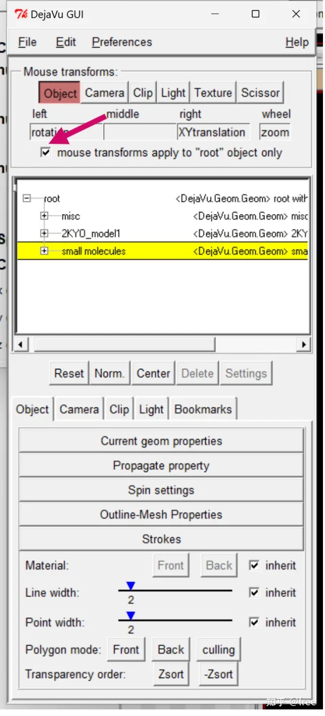This screenshot has height=716, width=325.
Task: Click the DejaVu Tk window icon
Action: (x=21, y=14)
